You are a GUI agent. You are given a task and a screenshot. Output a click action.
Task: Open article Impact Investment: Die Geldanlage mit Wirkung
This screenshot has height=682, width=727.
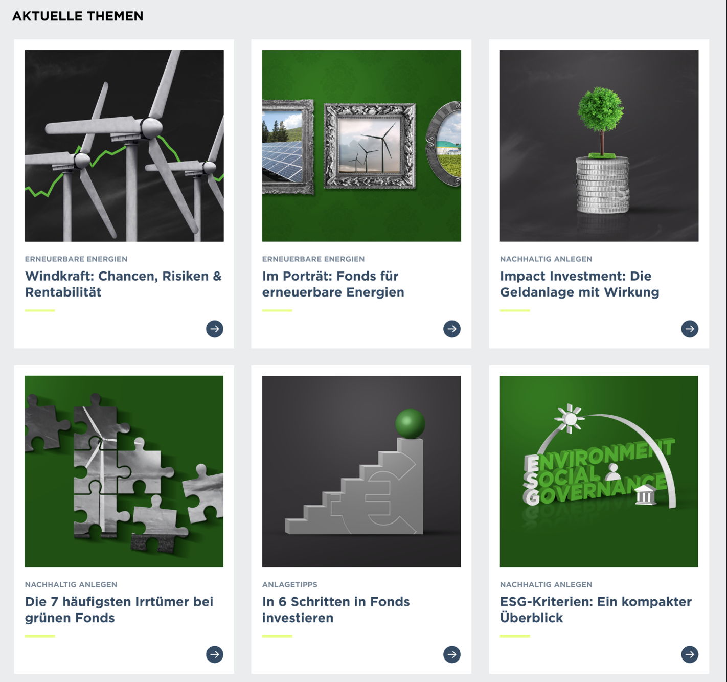click(580, 284)
